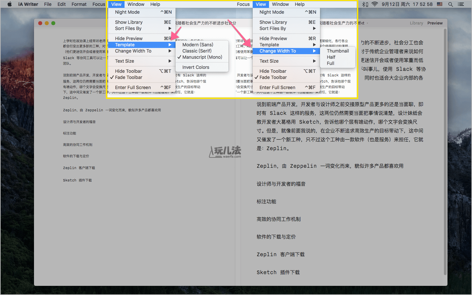Click editor line '标注功能'
472x295 pixels.
tap(70, 133)
